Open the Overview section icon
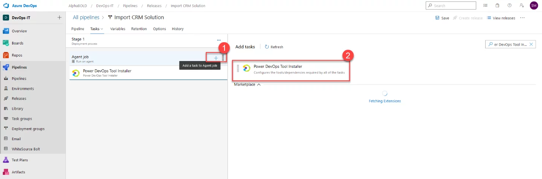 [6, 31]
